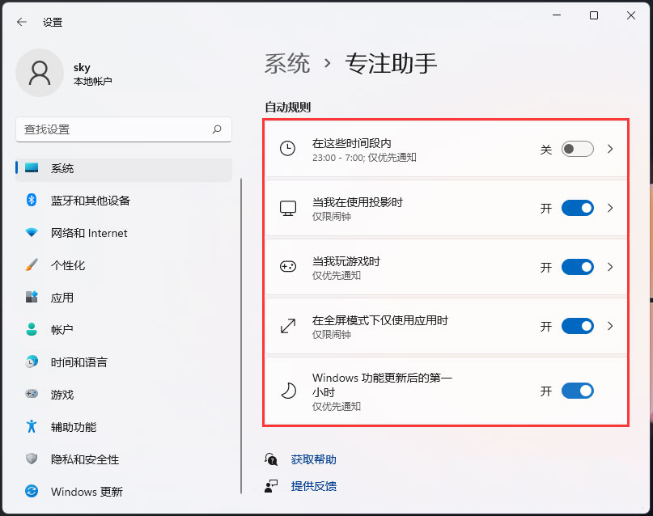Open 当我玩游戏时 details chevron
653x516 pixels.
610,267
